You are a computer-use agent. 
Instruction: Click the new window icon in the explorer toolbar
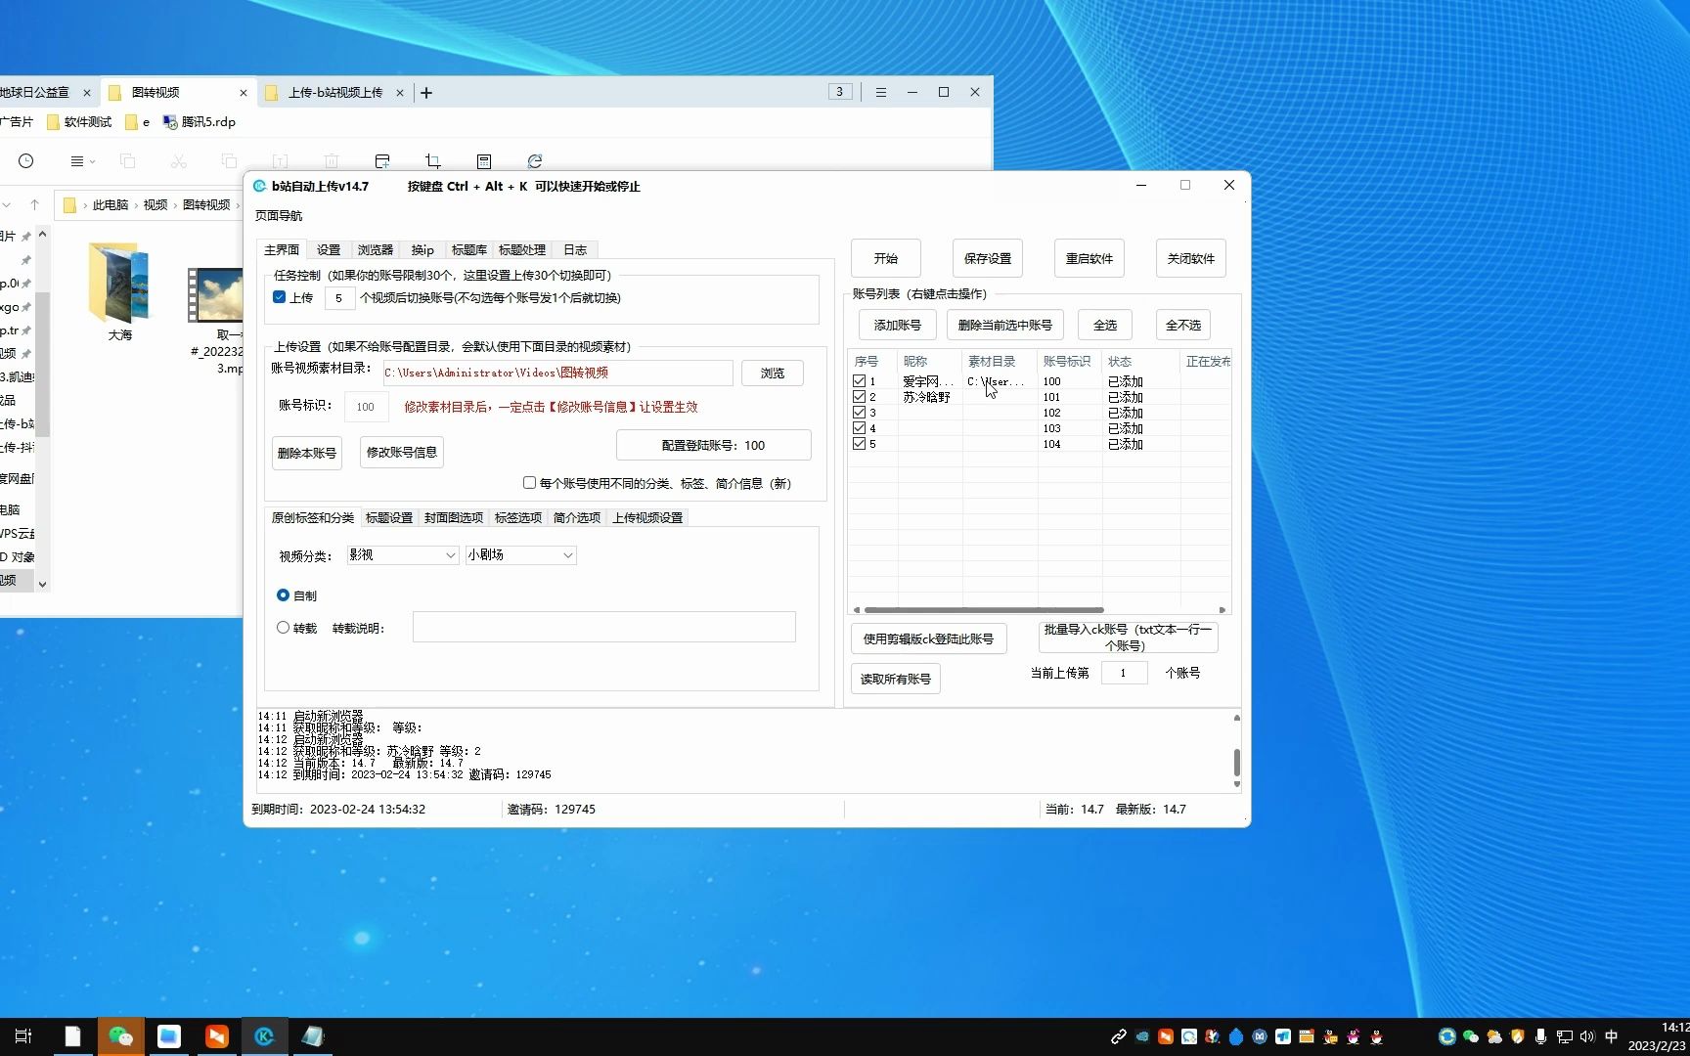tap(382, 160)
